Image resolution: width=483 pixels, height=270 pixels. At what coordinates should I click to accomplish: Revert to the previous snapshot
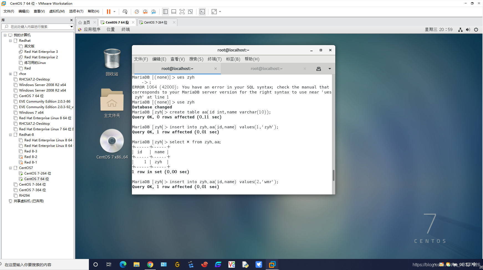[x=145, y=12]
